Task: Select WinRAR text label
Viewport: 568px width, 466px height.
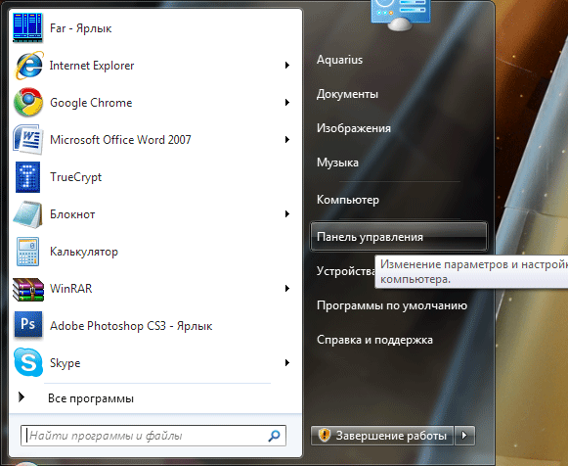Action: (x=71, y=289)
